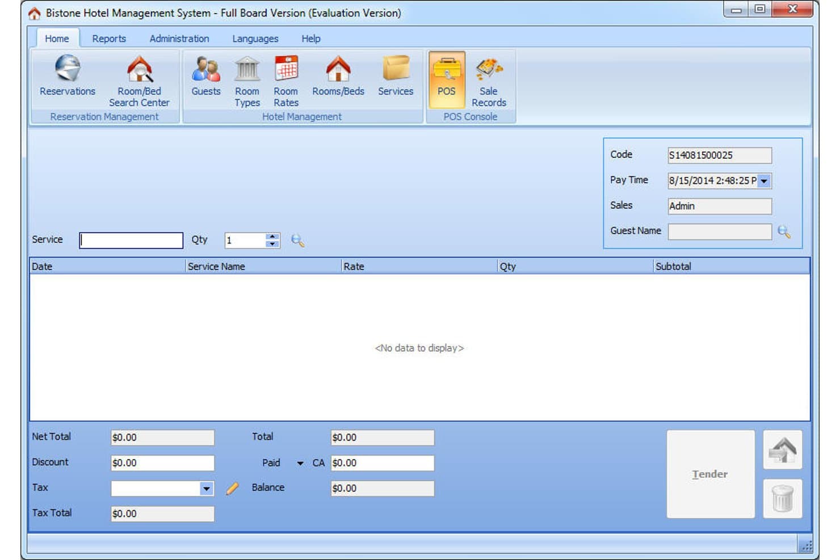This screenshot has height=560, width=840.
Task: Click the Net Total field
Action: 162,437
